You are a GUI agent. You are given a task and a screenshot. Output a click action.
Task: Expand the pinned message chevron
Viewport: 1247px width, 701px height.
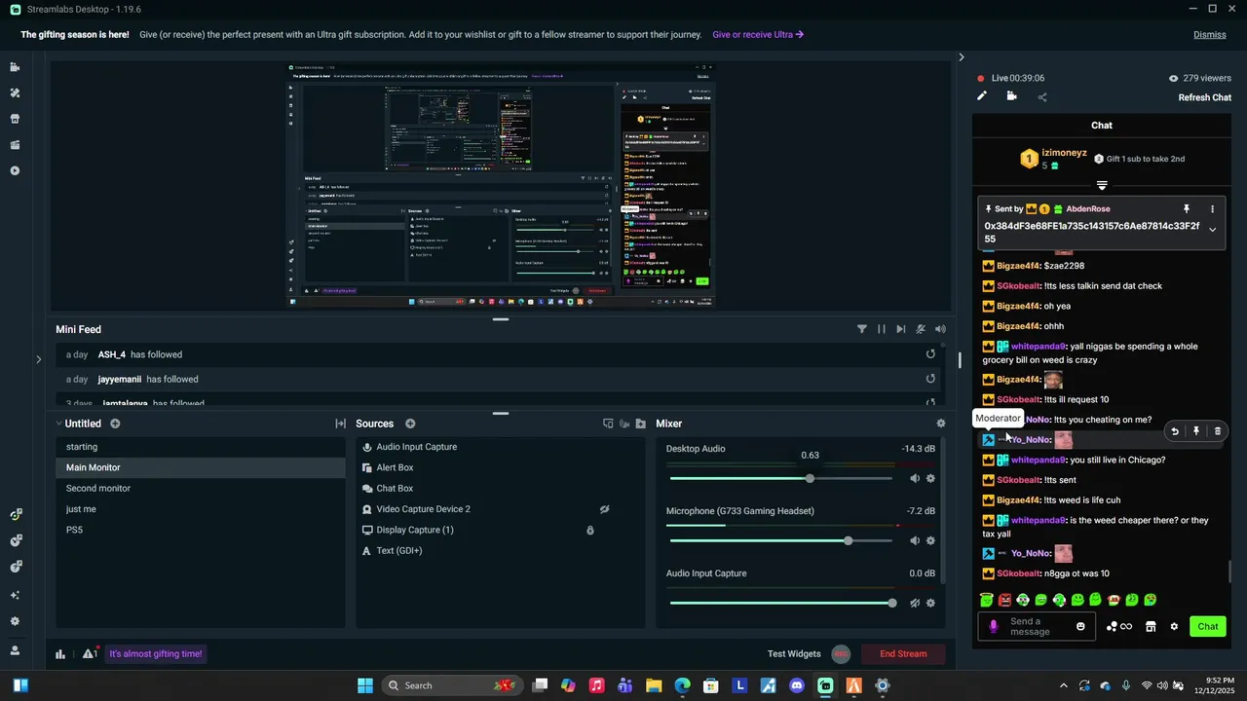(1212, 230)
